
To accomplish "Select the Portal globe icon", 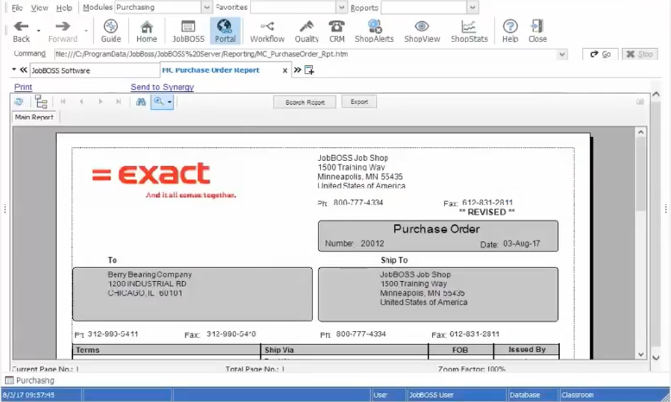I will [225, 31].
